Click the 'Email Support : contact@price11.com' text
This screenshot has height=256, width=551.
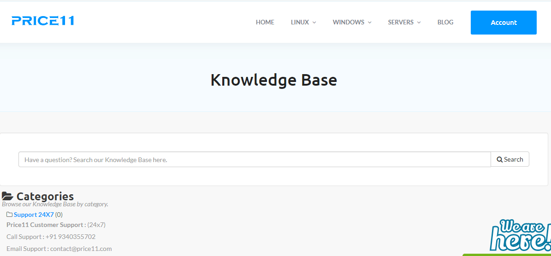(x=59, y=249)
